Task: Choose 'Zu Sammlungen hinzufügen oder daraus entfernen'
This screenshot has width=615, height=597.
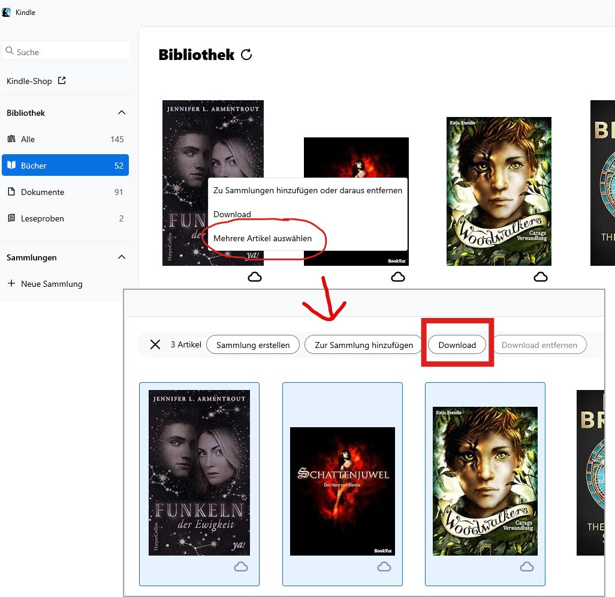Action: [x=307, y=190]
